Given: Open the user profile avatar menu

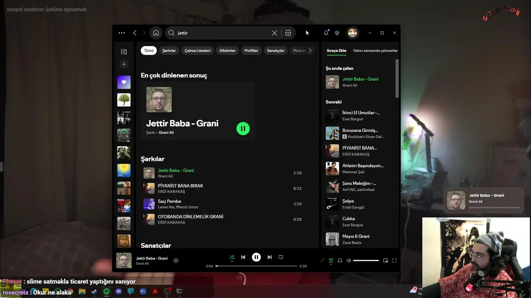Looking at the screenshot, I should (x=353, y=33).
